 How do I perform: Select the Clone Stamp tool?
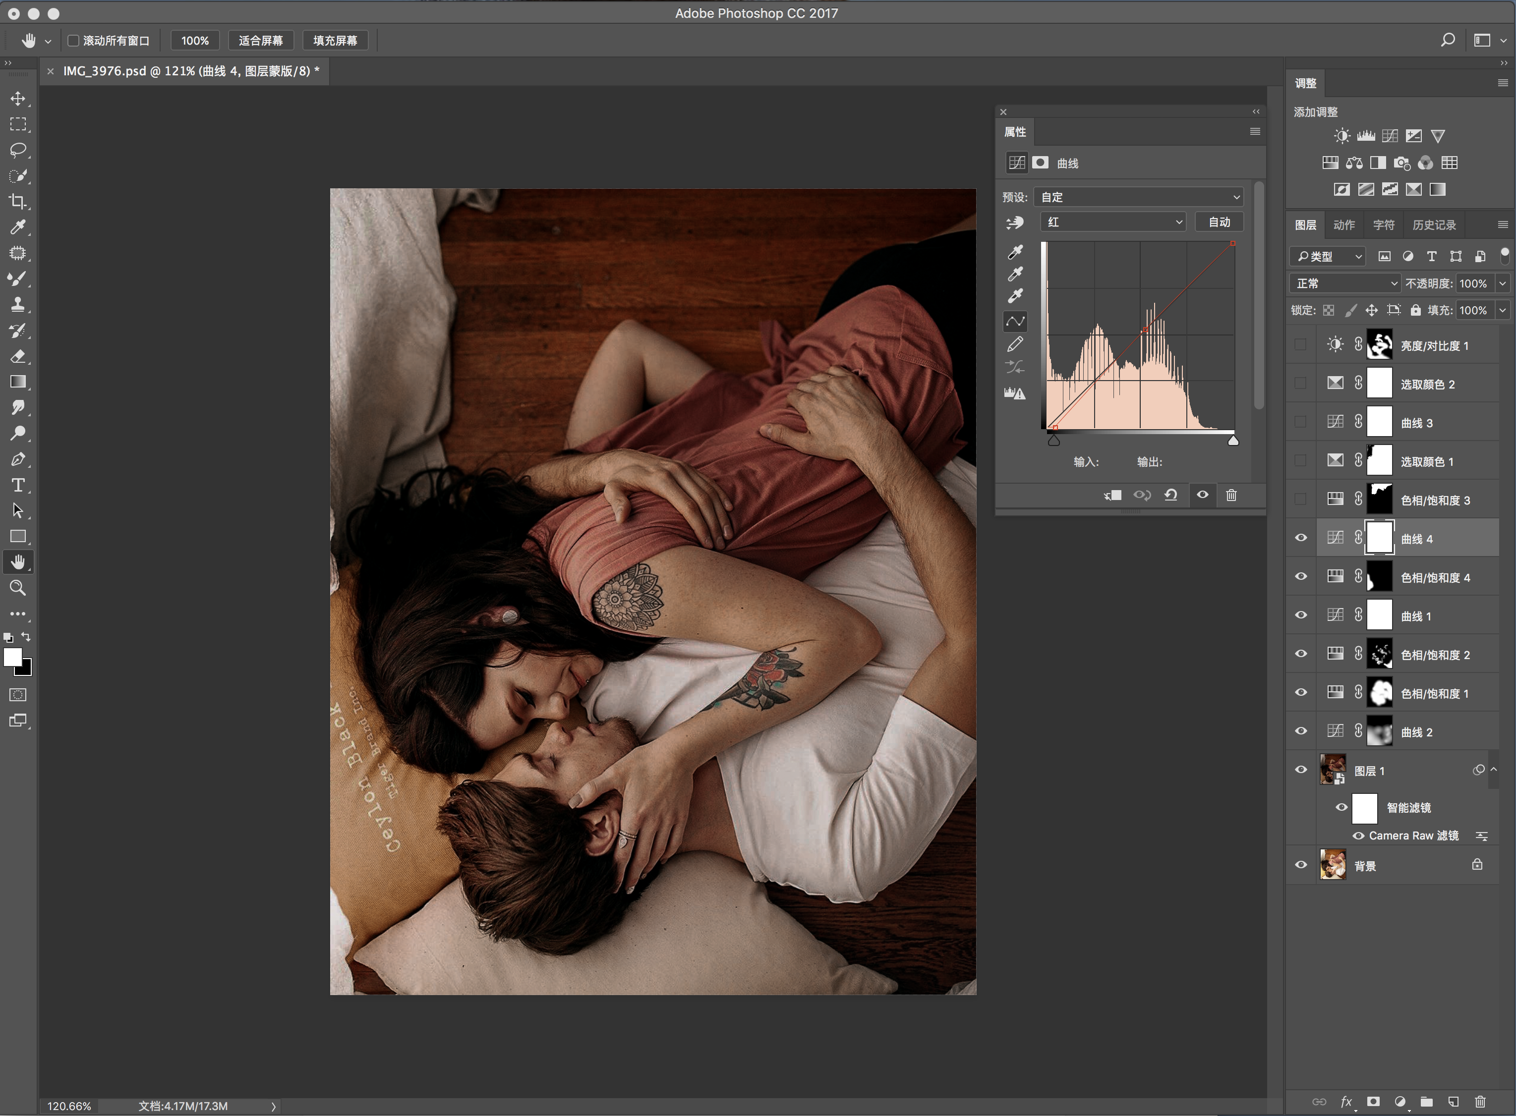[x=18, y=305]
